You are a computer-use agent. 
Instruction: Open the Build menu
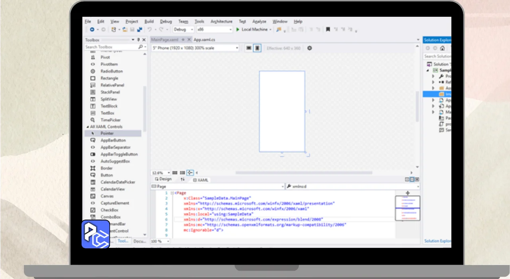pos(149,22)
